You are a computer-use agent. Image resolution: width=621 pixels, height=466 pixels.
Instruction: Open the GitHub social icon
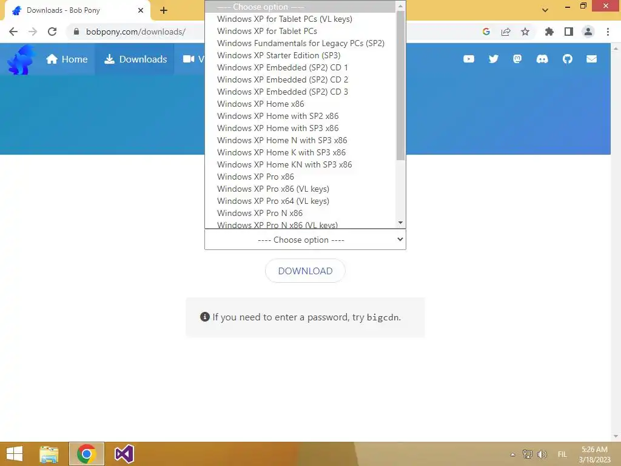pyautogui.click(x=567, y=59)
